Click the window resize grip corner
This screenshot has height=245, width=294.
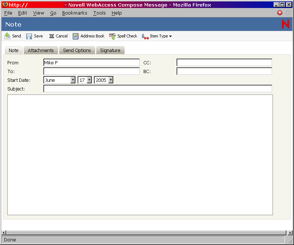[x=290, y=241]
